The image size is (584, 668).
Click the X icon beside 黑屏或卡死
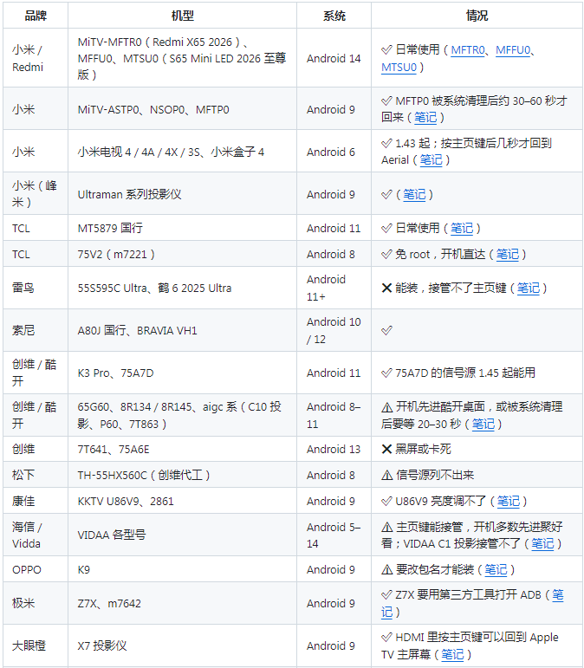(x=386, y=449)
